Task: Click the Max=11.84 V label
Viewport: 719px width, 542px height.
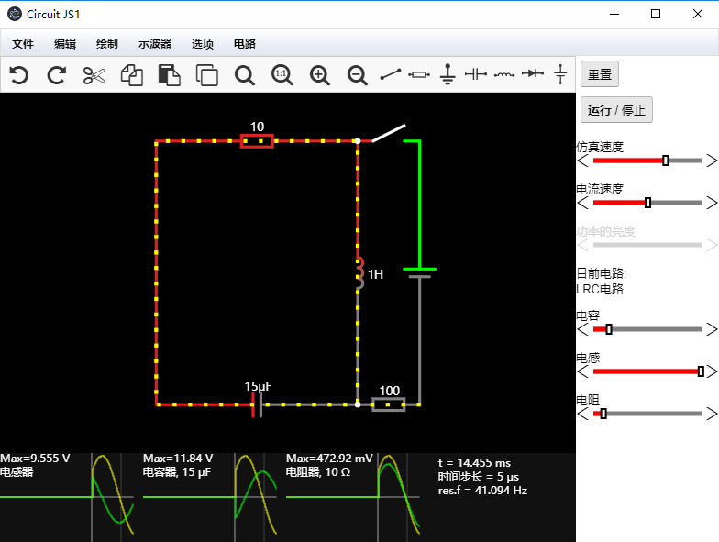Action: point(178,459)
